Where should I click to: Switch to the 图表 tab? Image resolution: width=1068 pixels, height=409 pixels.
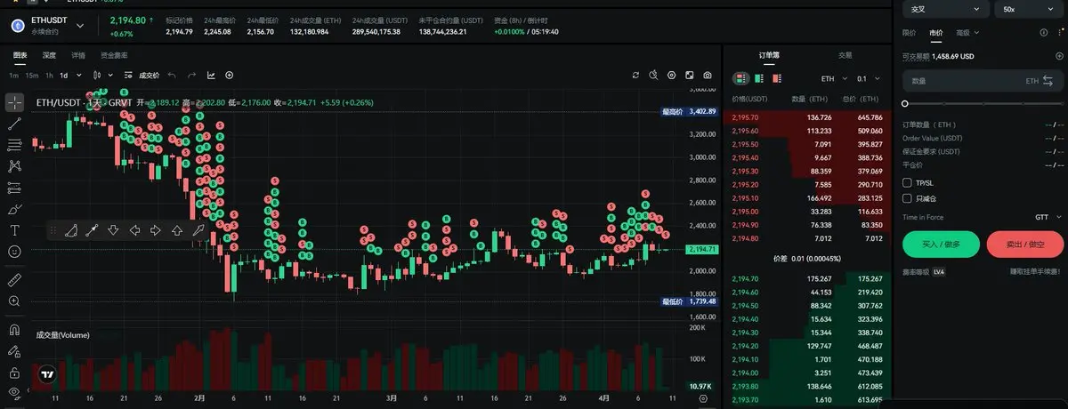(20, 55)
